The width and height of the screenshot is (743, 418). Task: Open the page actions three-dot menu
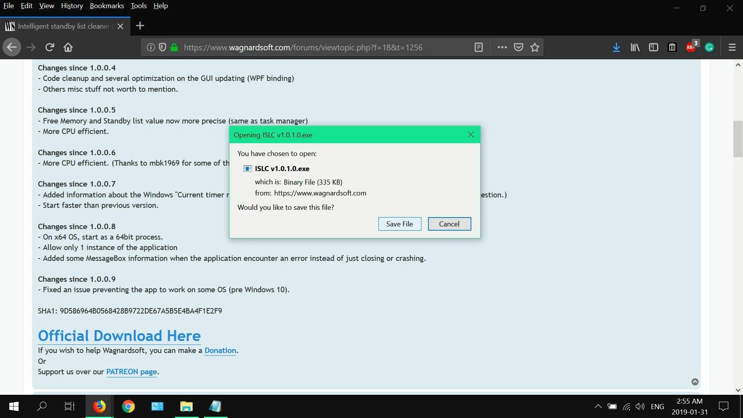pyautogui.click(x=502, y=47)
